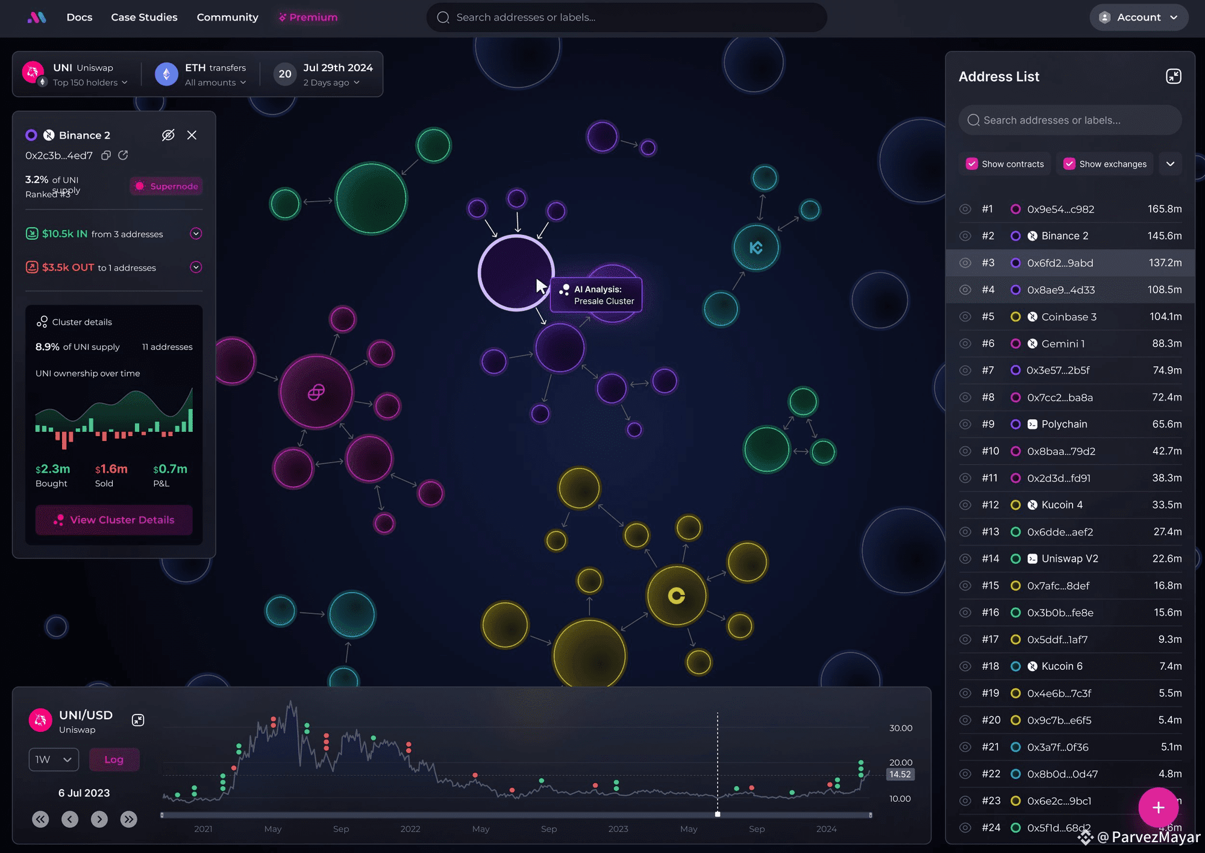Select the pink chain-link node on the map
Image resolution: width=1205 pixels, height=853 pixels.
(316, 392)
